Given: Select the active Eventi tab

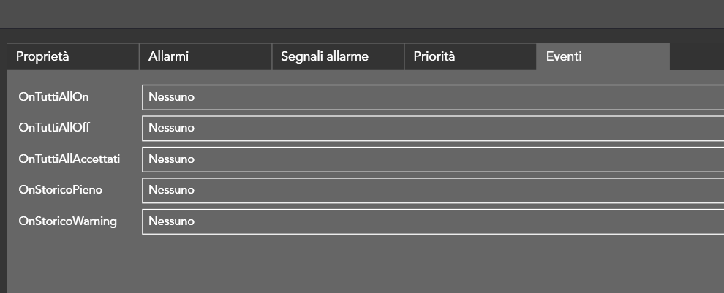Looking at the screenshot, I should click(603, 57).
